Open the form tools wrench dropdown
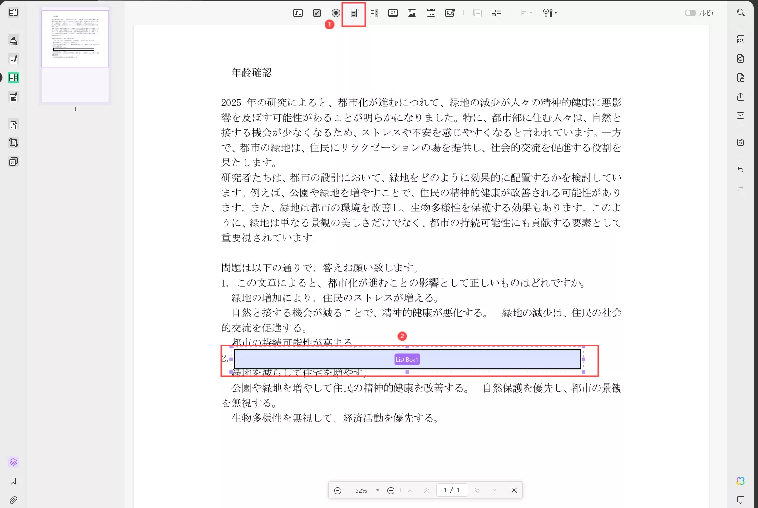This screenshot has height=508, width=758. pyautogui.click(x=550, y=13)
